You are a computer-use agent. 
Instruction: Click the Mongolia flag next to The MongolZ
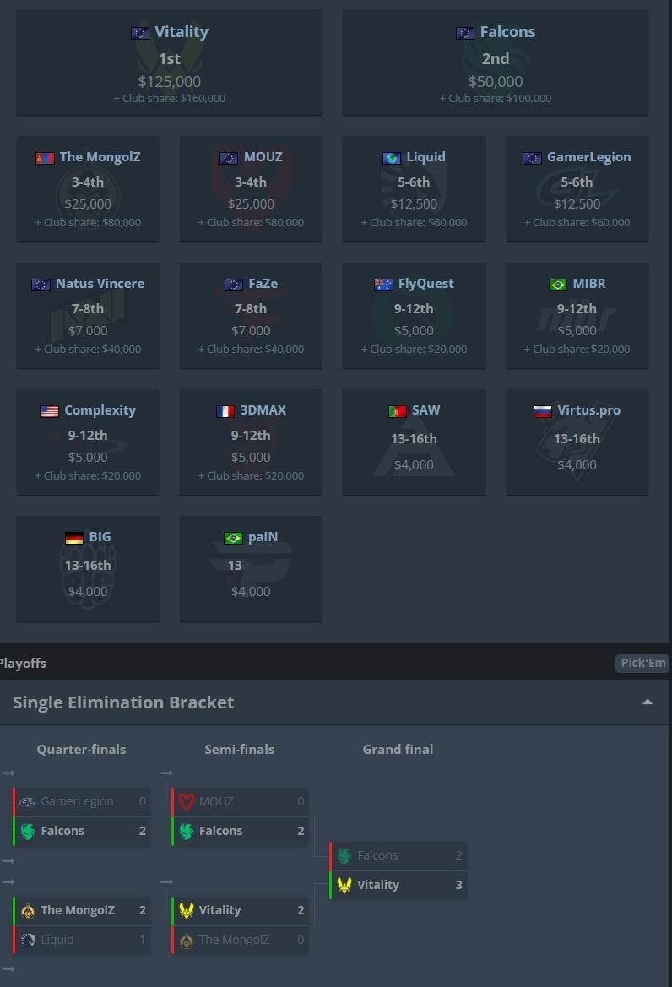(x=45, y=158)
